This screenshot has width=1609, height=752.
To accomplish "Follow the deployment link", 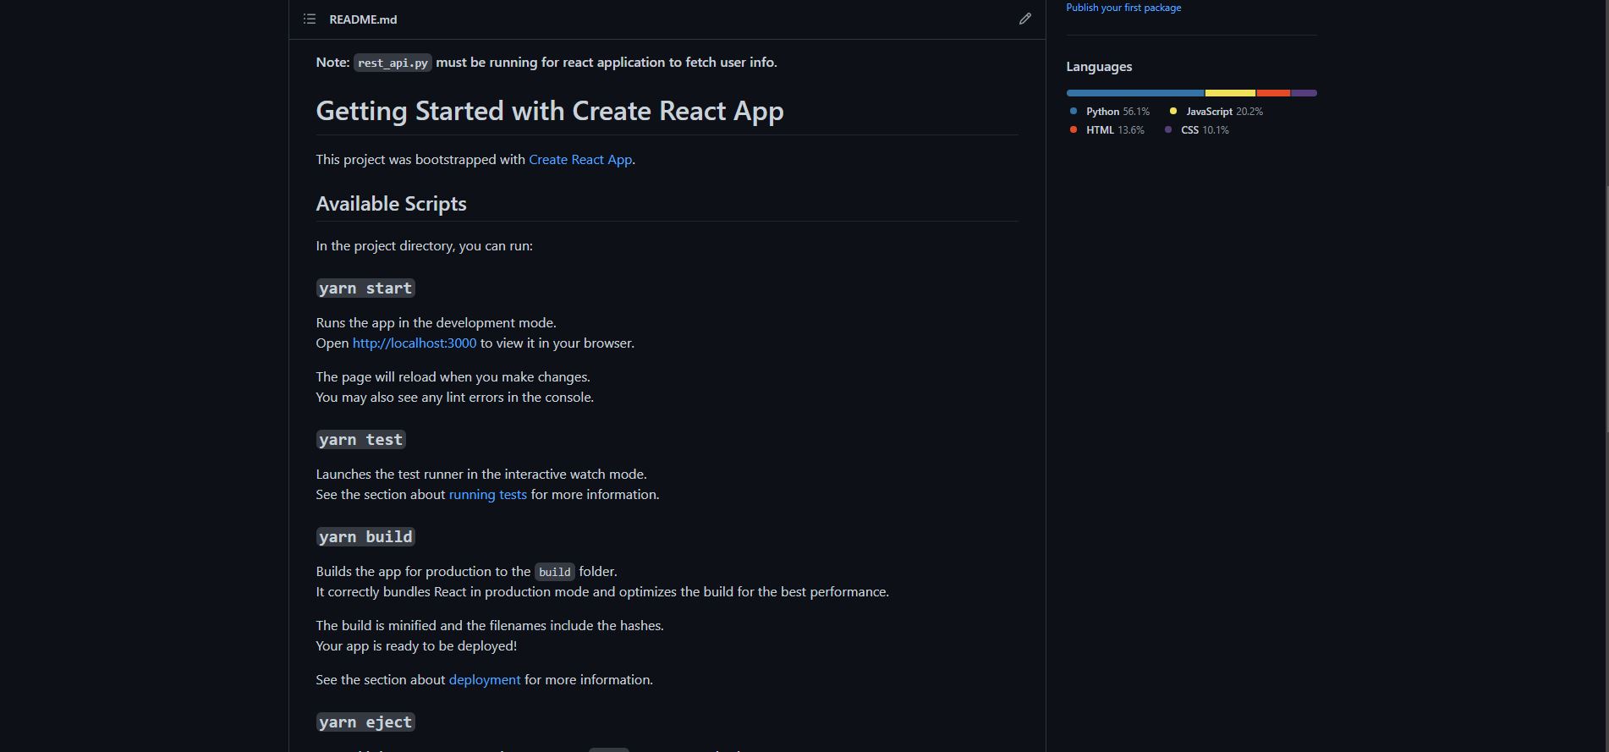I will click(485, 679).
